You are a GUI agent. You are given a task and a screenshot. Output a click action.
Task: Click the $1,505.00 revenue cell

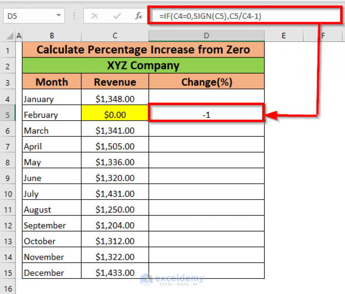115,145
